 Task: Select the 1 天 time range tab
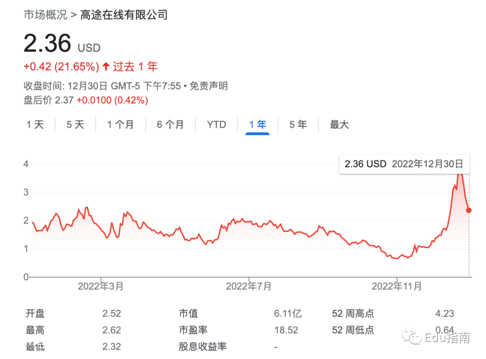pos(35,125)
